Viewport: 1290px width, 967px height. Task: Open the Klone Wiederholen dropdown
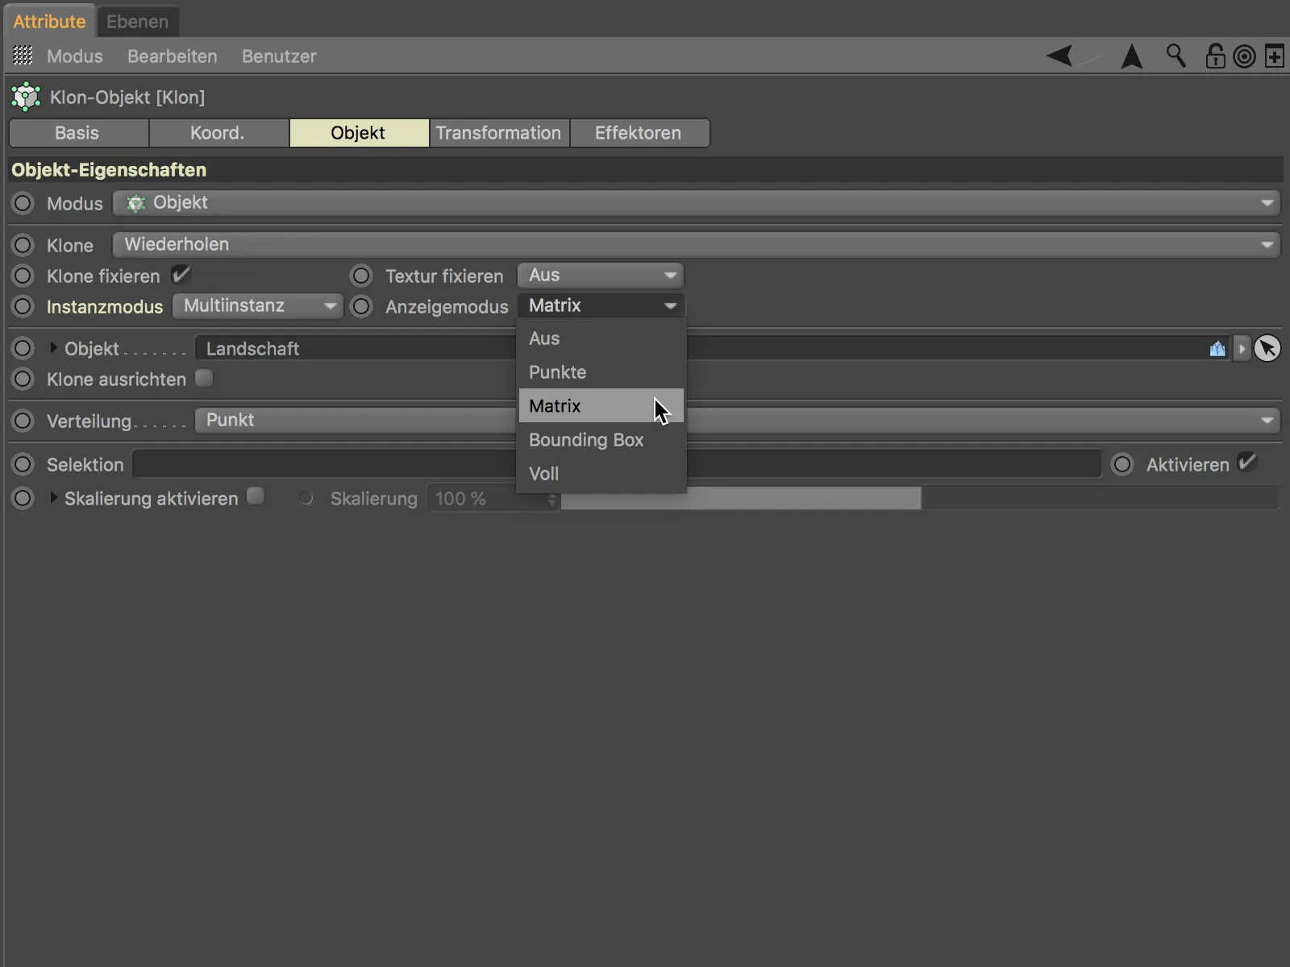pos(696,244)
